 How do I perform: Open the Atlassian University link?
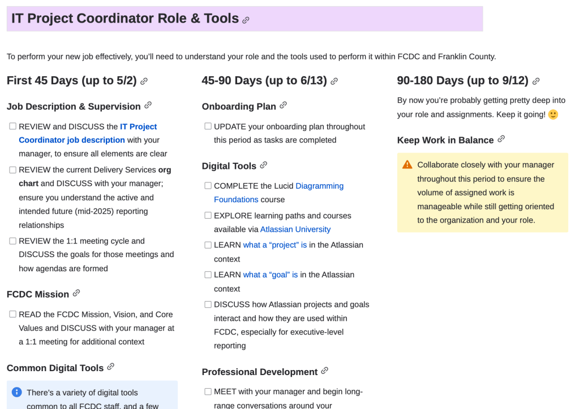tap(295, 229)
